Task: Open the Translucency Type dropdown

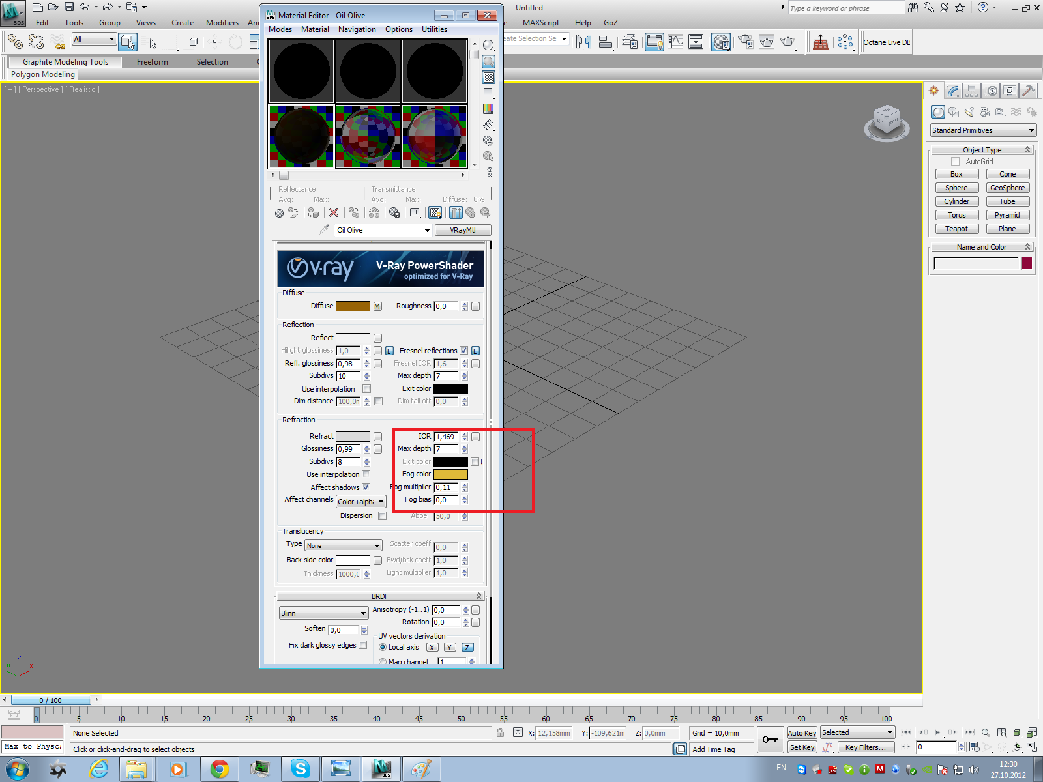Action: pos(343,545)
